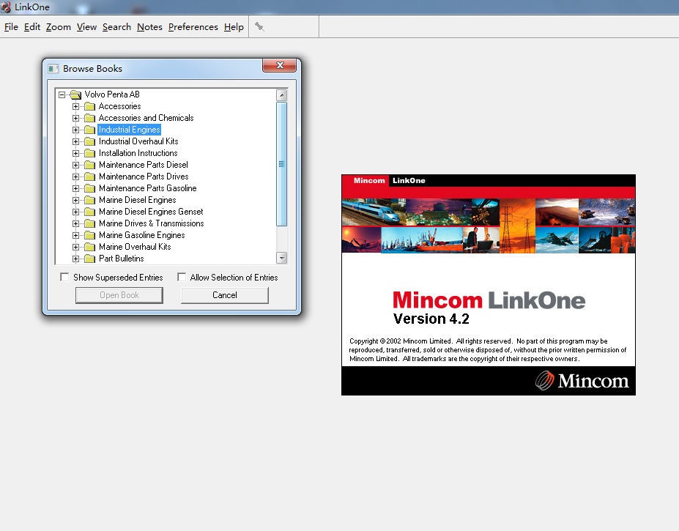The image size is (679, 531).
Task: Click the Accessories and Chemicals folder icon
Action: tap(89, 118)
